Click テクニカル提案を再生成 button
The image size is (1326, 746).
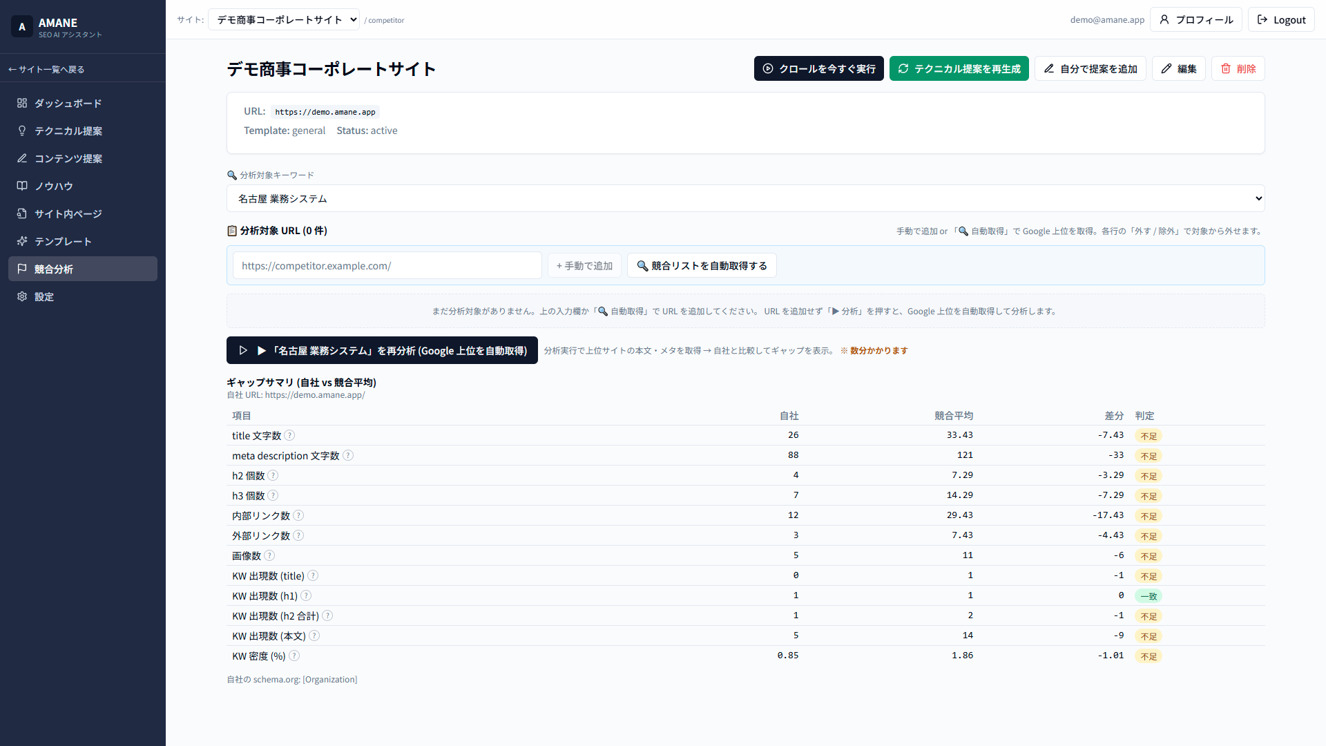tap(959, 68)
